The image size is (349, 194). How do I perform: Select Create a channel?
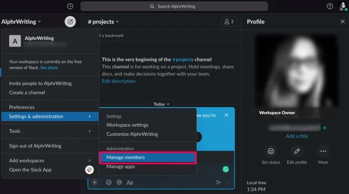click(x=27, y=93)
